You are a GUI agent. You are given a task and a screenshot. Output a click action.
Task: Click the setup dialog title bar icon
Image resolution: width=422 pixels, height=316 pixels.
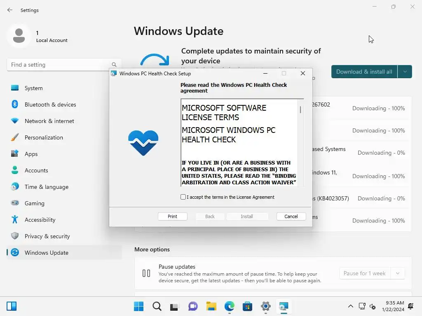click(114, 73)
